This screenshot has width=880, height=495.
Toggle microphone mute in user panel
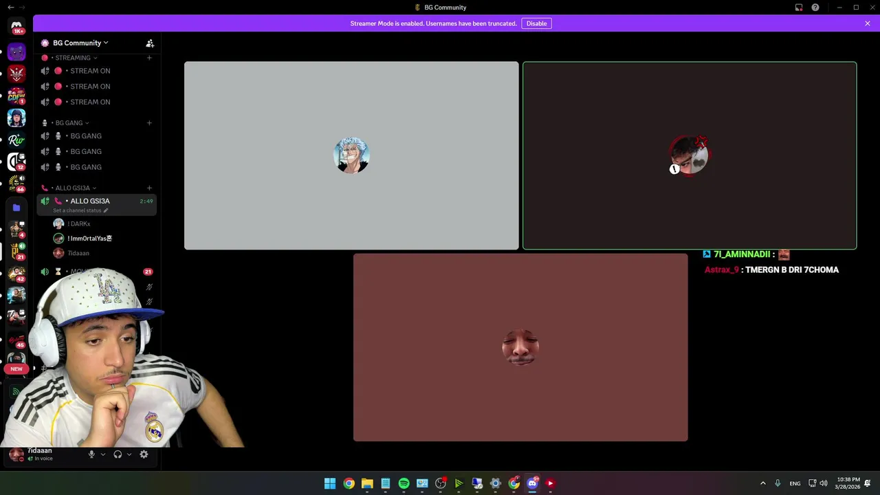click(91, 454)
